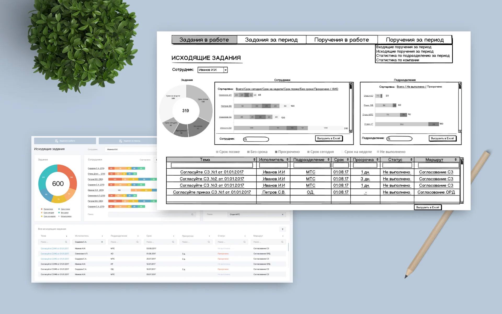The height and width of the screenshot is (314, 502).
Task: Click Тема filter input in wireframe table
Action: [212, 165]
